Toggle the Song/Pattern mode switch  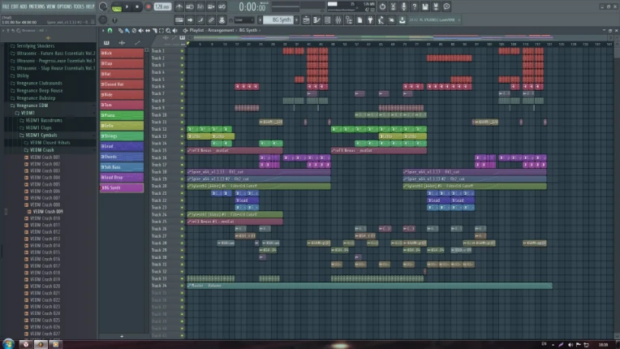(117, 7)
